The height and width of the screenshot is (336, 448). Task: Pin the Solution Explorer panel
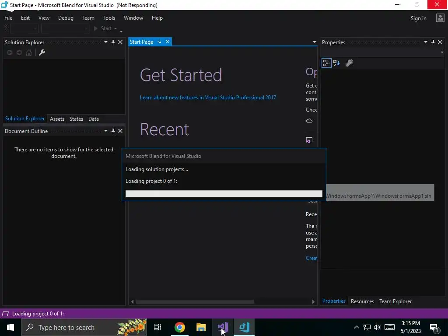click(113, 42)
